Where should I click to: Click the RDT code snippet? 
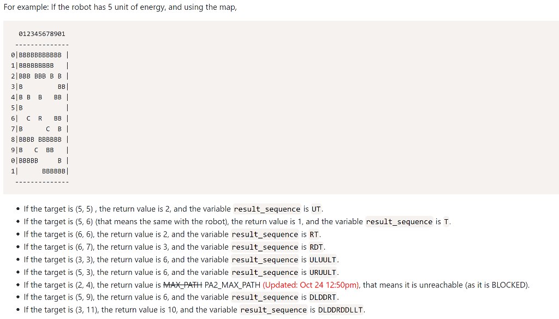tap(317, 246)
